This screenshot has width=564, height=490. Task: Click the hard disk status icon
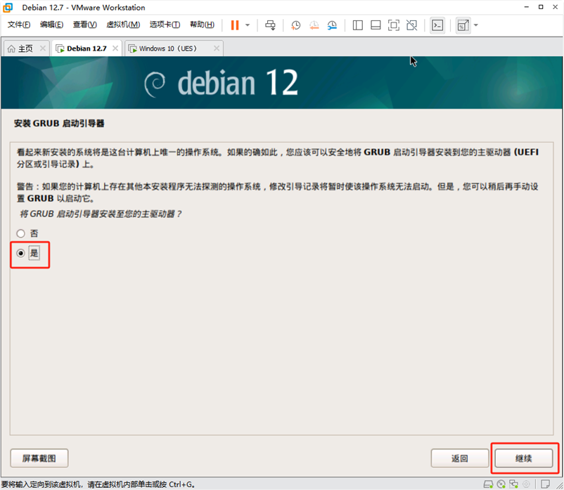point(489,484)
